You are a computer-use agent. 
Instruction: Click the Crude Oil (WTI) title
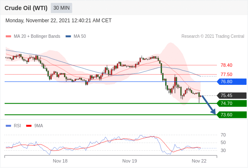click(26, 8)
